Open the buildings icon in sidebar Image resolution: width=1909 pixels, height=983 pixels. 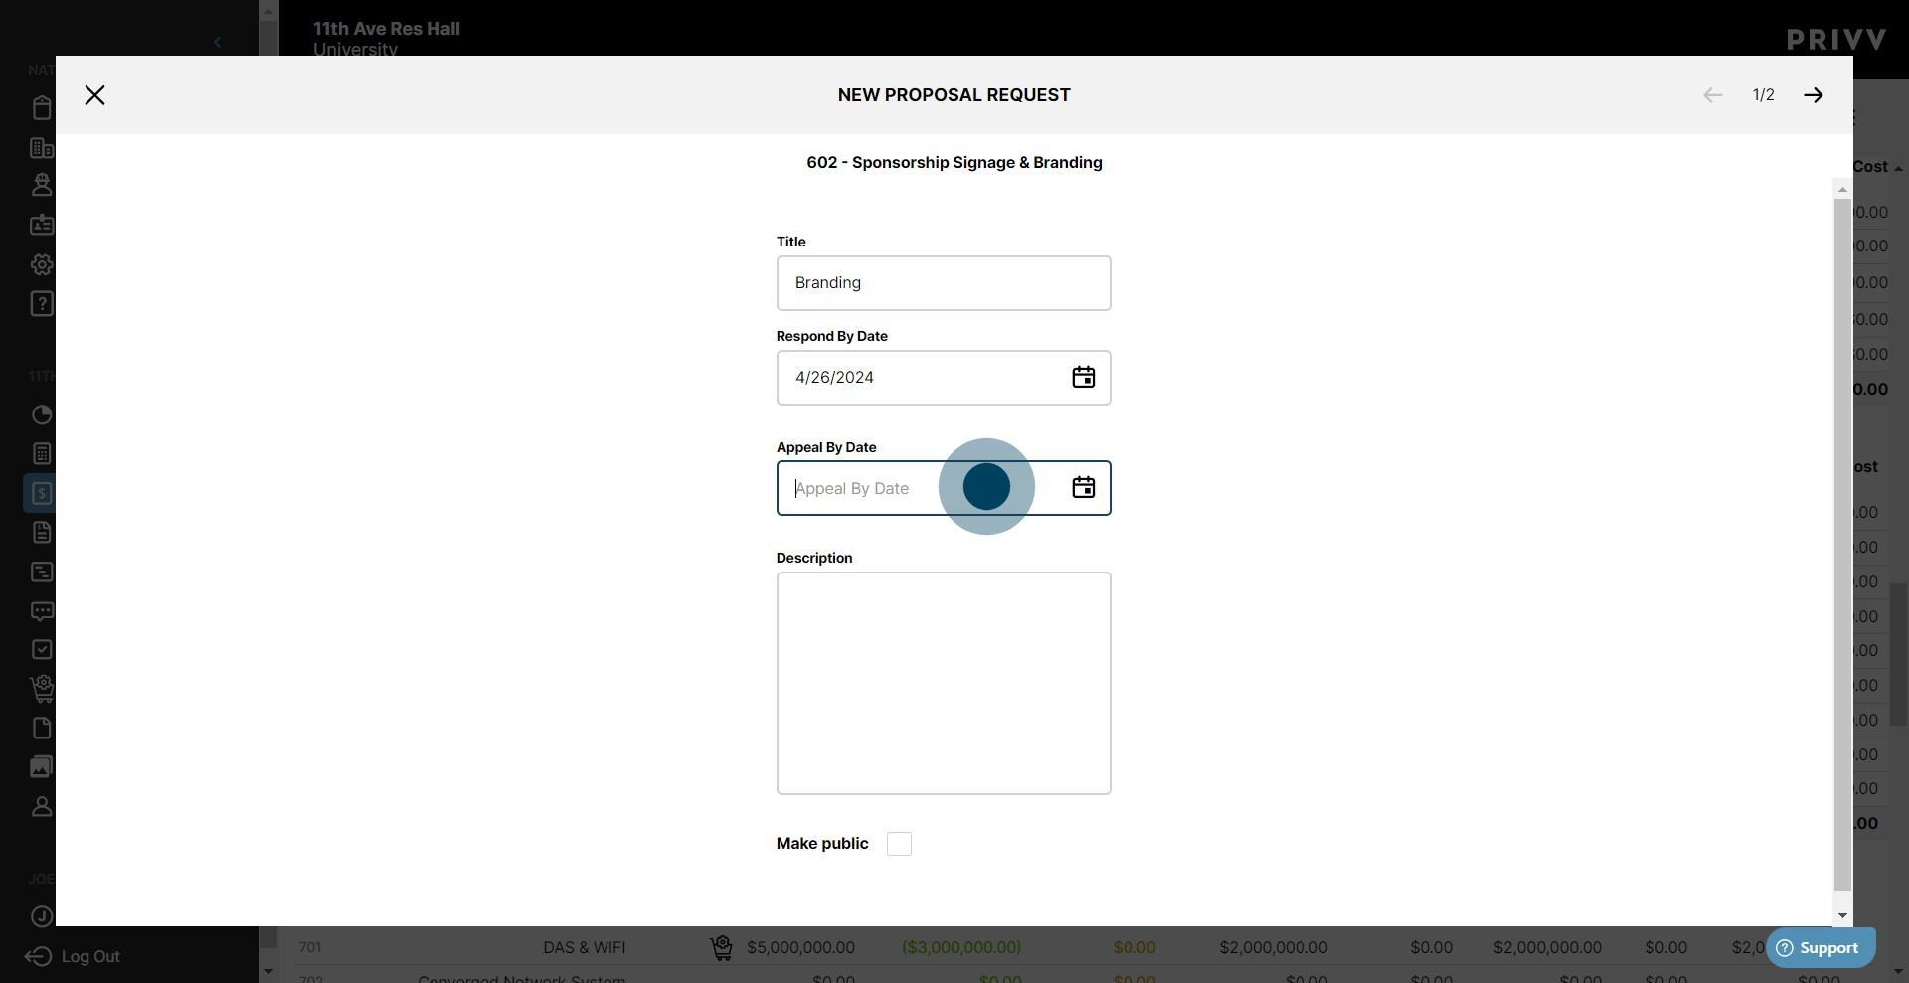coord(42,148)
